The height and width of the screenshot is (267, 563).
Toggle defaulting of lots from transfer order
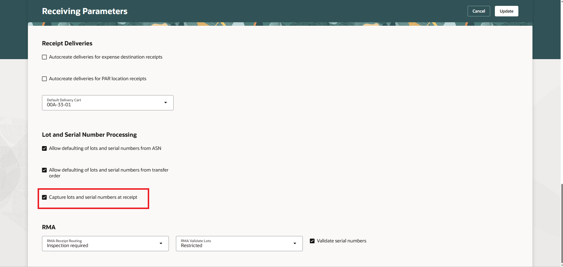[x=44, y=170]
